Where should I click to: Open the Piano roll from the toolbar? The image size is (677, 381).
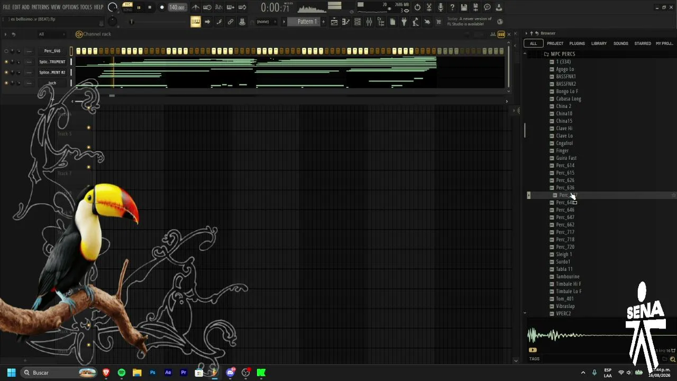click(x=346, y=22)
